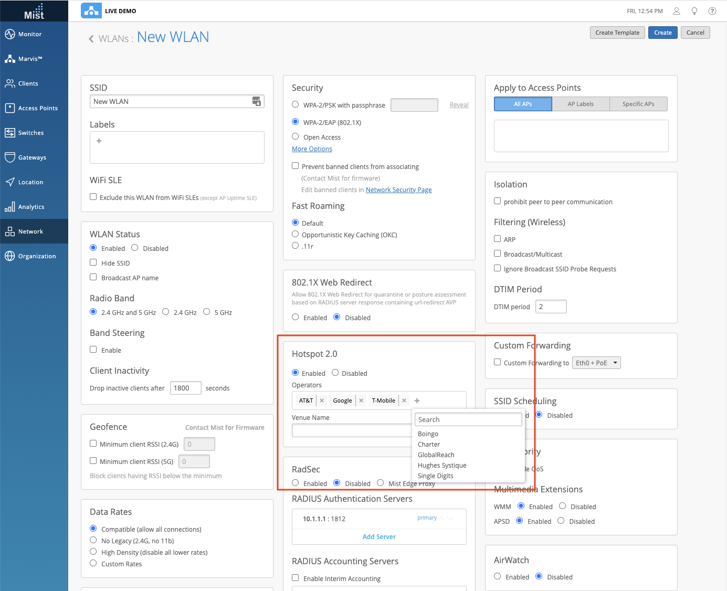Image resolution: width=727 pixels, height=591 pixels.
Task: Go back using the WLANs chevron
Action: (91, 39)
